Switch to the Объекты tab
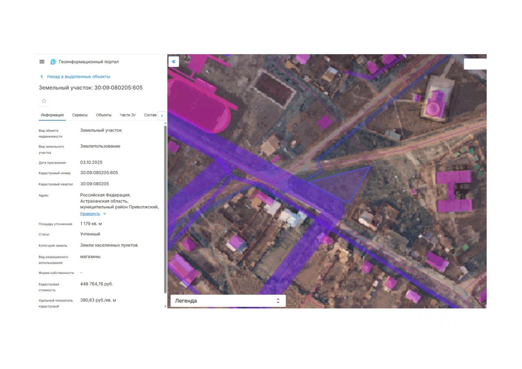The image size is (522, 369). pyautogui.click(x=104, y=115)
